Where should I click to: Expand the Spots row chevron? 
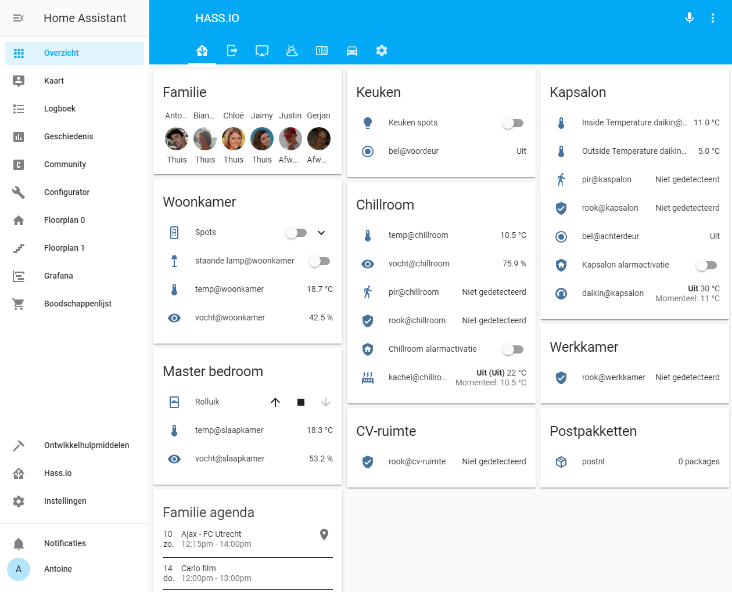[321, 233]
